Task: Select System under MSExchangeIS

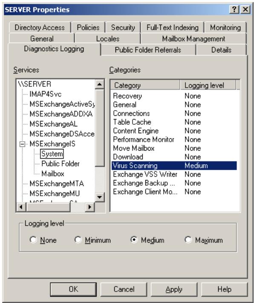Action: (x=52, y=154)
